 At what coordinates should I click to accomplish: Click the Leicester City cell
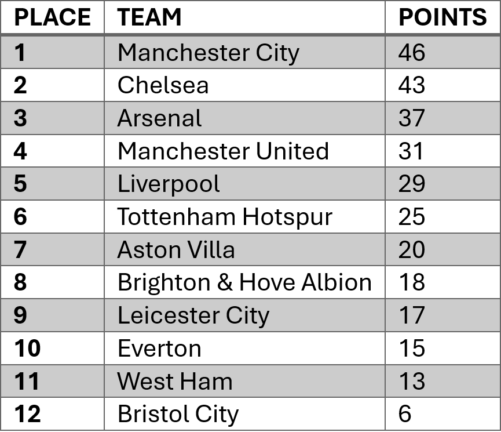pos(193,315)
